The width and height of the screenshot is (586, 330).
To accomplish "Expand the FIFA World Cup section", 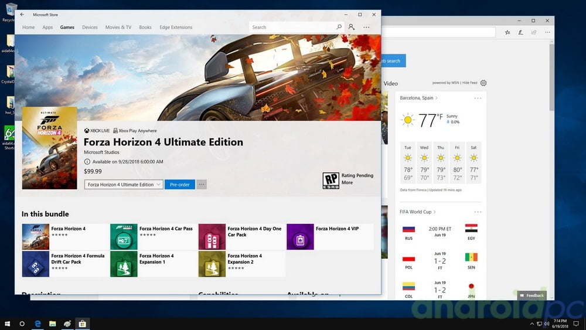I will [417, 212].
